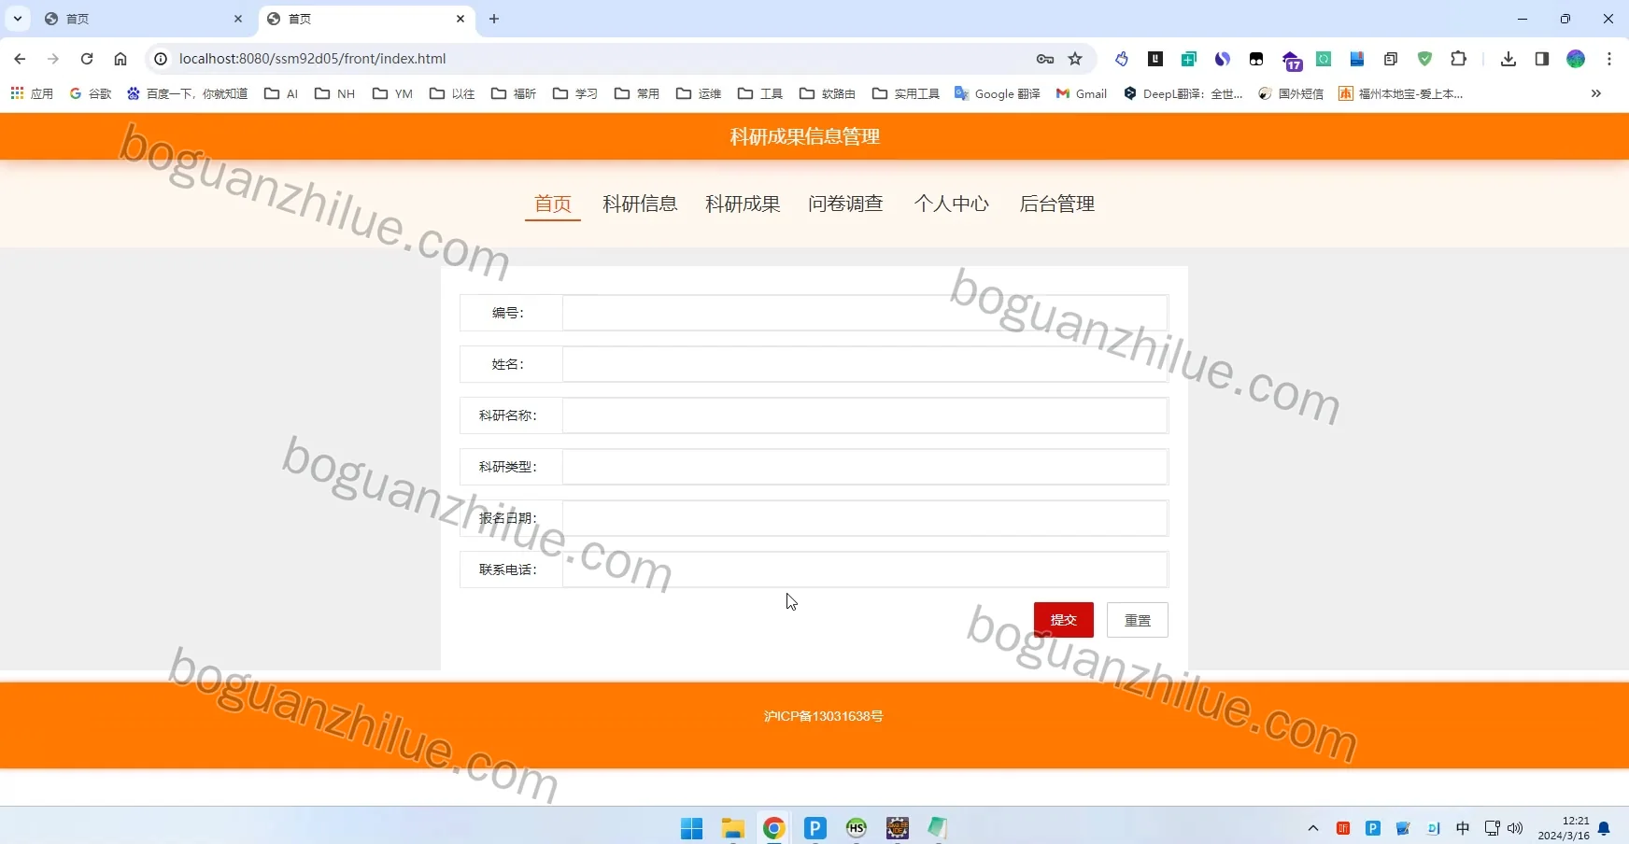Toggle the browser side panel icon

click(1542, 59)
